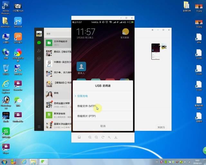The width and height of the screenshot is (206, 165).
Task: Select 传输照片 (PTP) option
Action: click(x=86, y=116)
